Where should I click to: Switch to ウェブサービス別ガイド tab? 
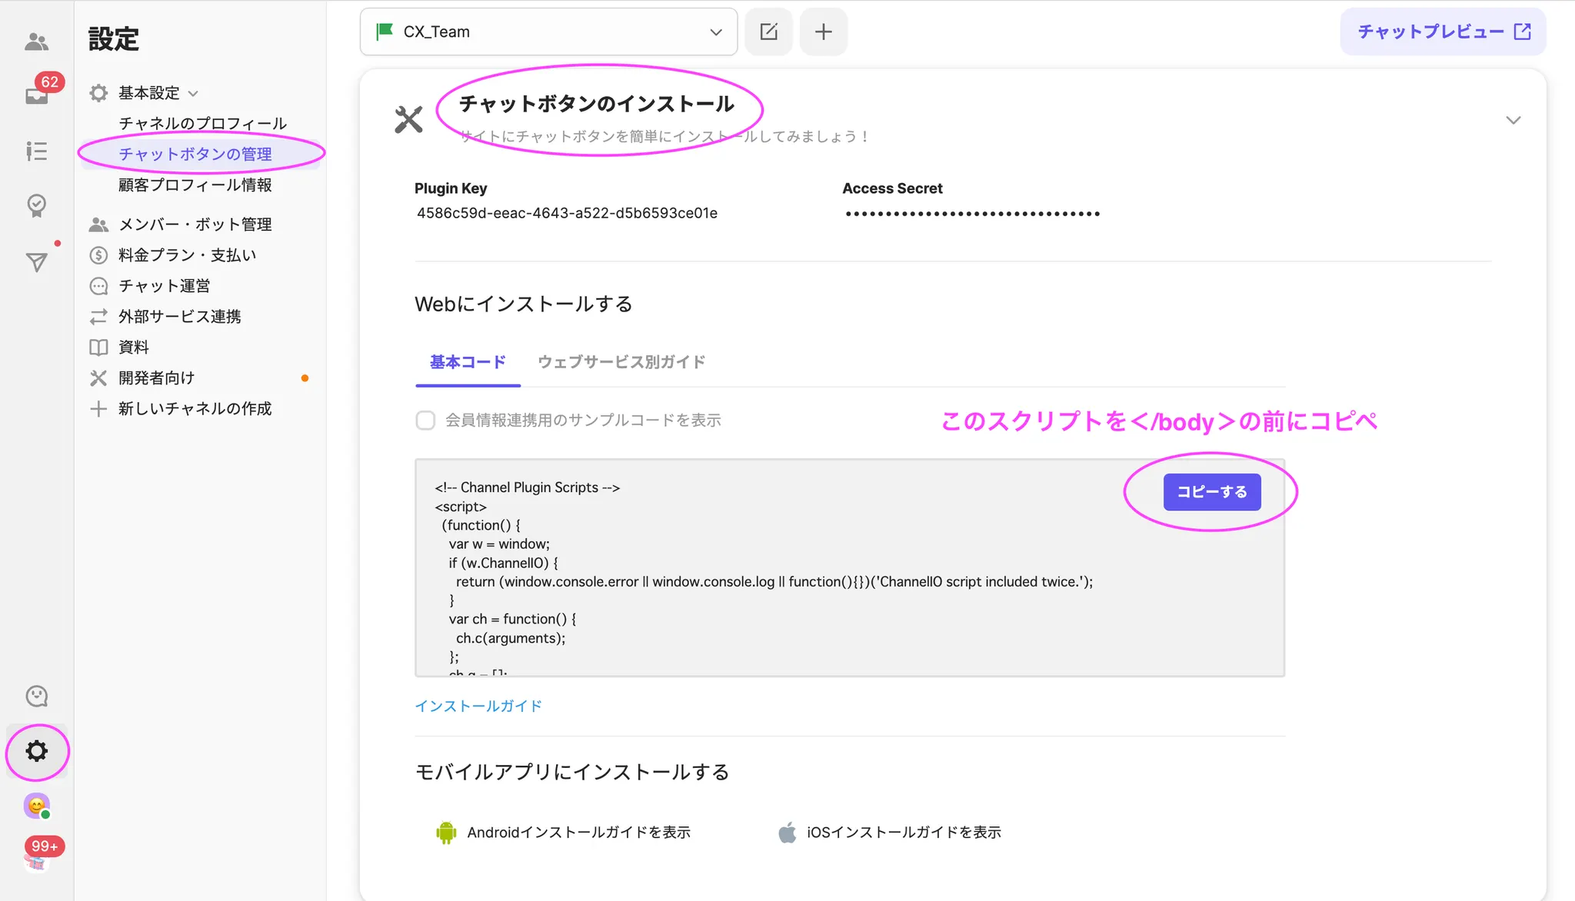(x=621, y=362)
